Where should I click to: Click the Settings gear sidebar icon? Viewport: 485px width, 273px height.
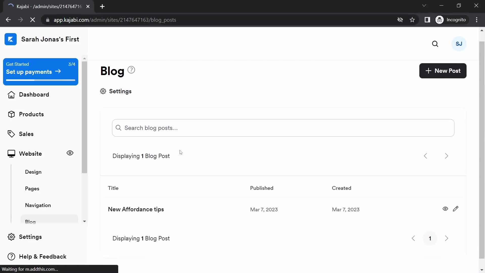[11, 237]
